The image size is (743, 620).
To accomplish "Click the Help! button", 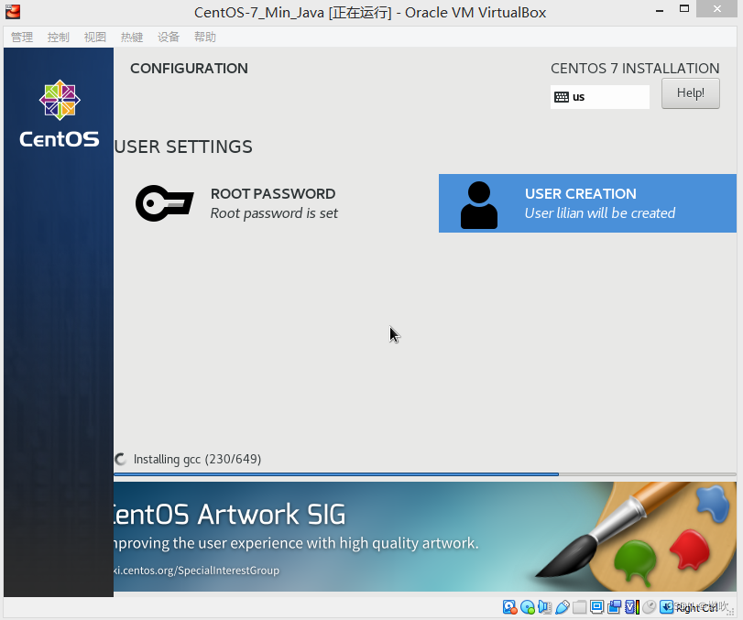I will (x=691, y=93).
